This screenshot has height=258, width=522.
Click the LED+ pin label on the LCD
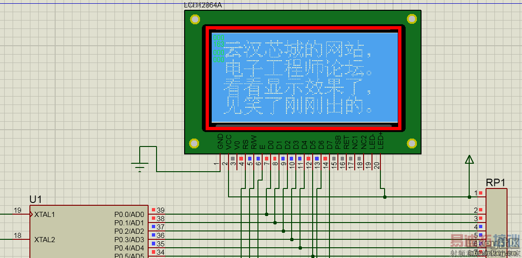381,140
